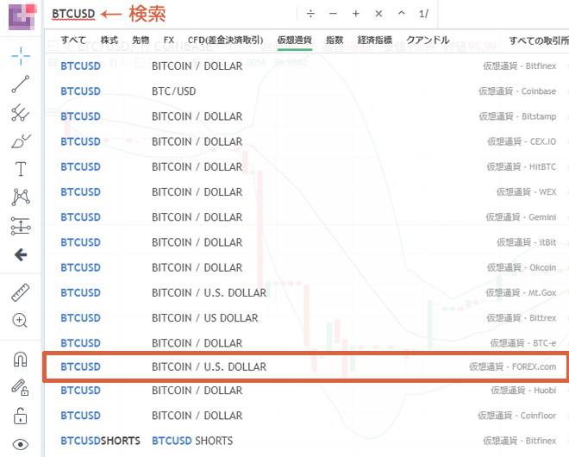The image size is (569, 457).
Task: Toggle the magnet mode
Action: coord(21,360)
